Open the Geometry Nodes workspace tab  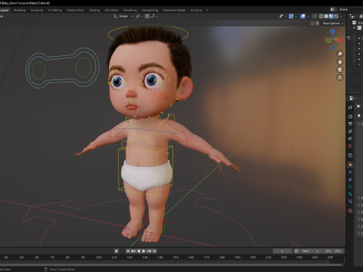(174, 11)
